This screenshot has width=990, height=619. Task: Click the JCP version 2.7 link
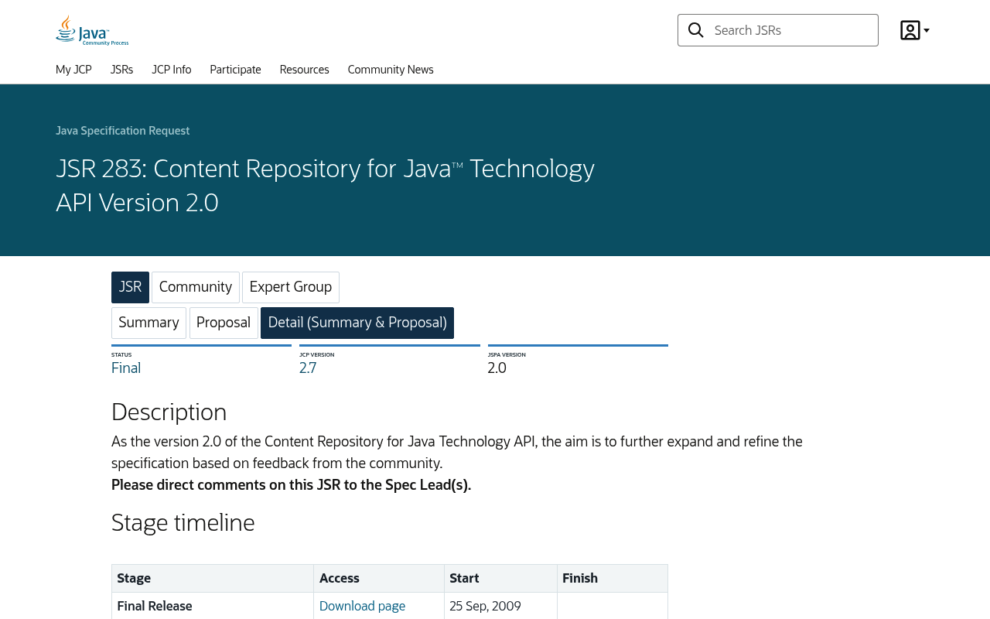click(x=308, y=368)
